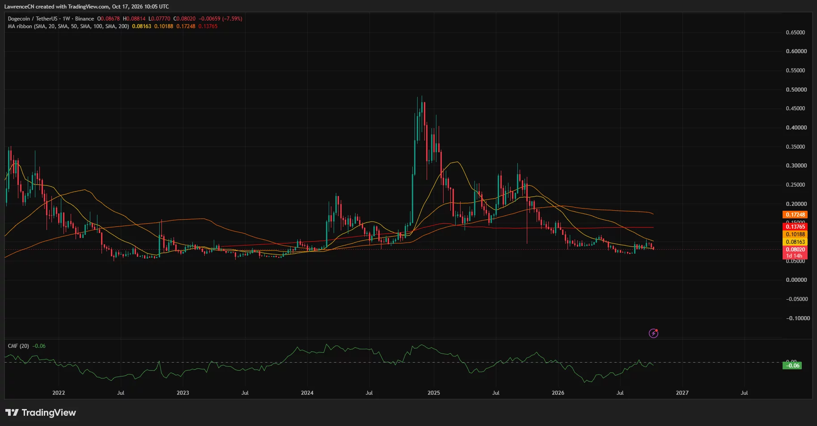Click the 2023 label on time axis
This screenshot has width=817, height=426.
point(183,393)
